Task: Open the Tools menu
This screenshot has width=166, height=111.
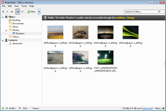Action: click(x=24, y=6)
